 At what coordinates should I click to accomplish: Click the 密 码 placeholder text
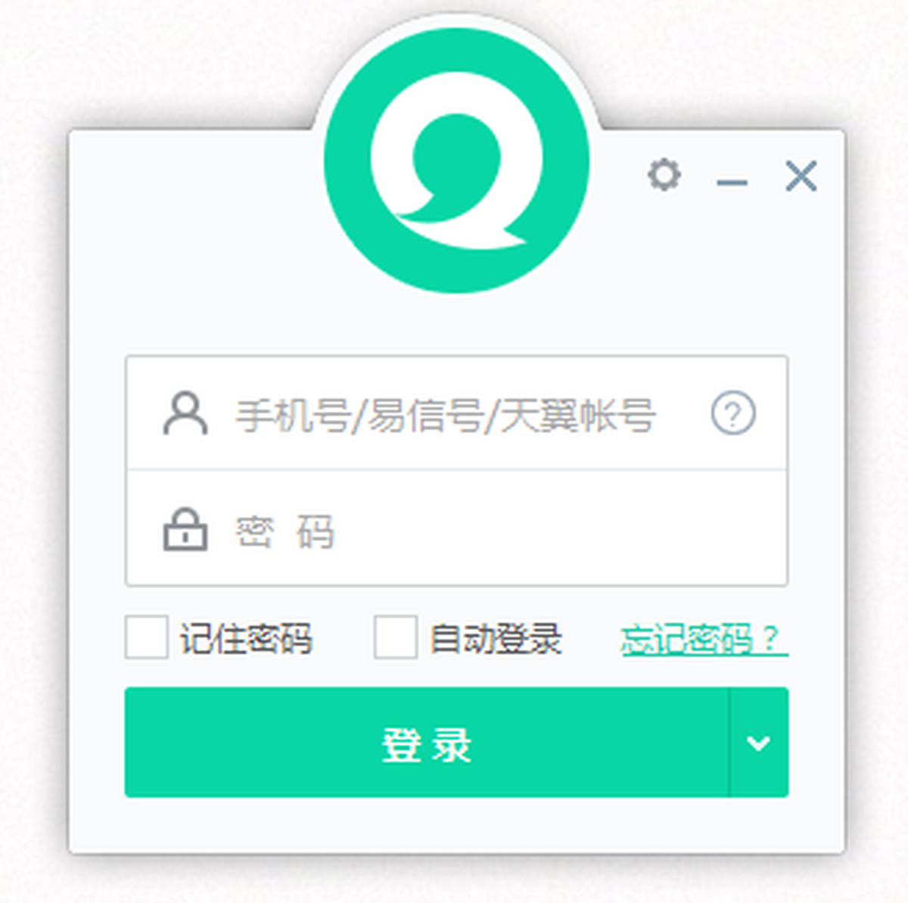pos(285,531)
